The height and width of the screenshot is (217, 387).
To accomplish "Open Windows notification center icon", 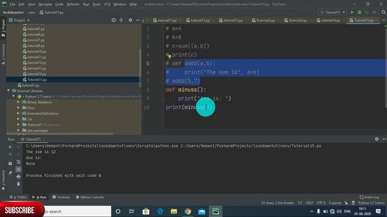I will pos(379,212).
